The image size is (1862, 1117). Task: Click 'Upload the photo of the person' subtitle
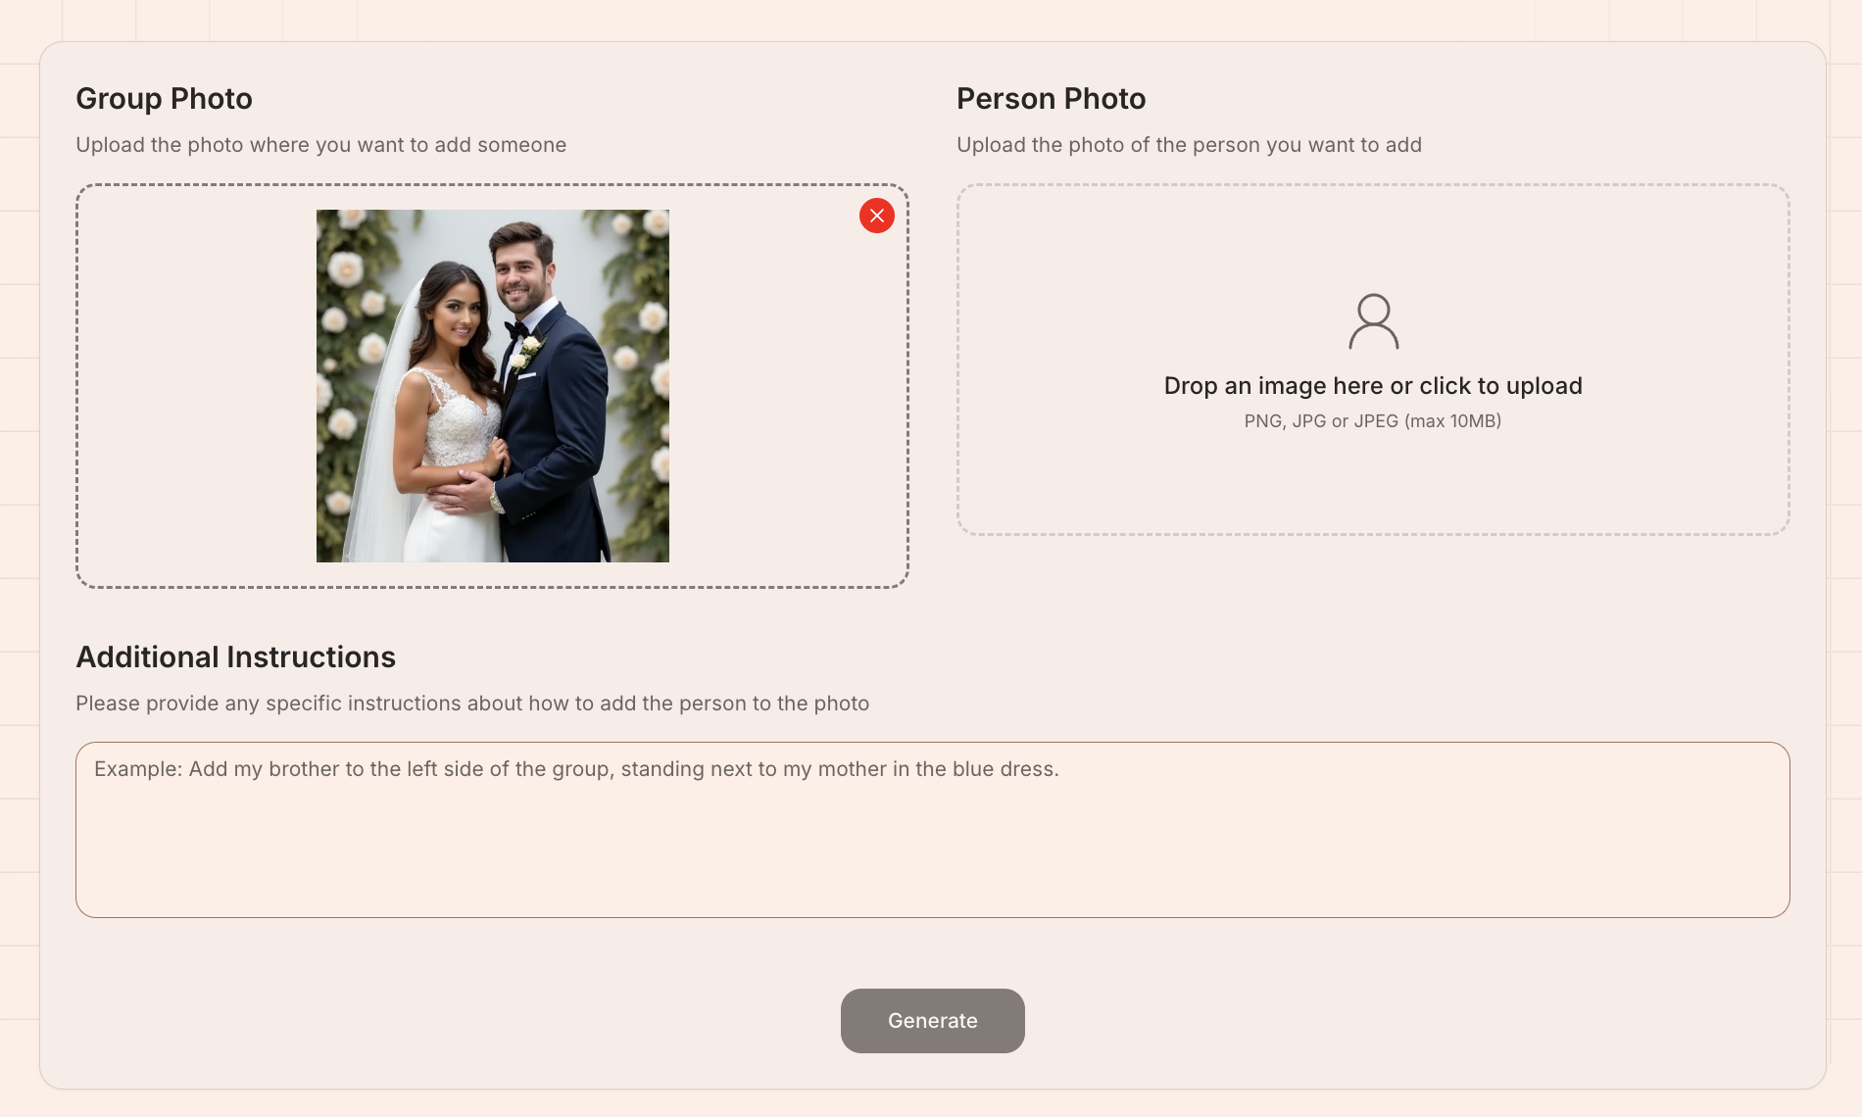(x=1188, y=145)
